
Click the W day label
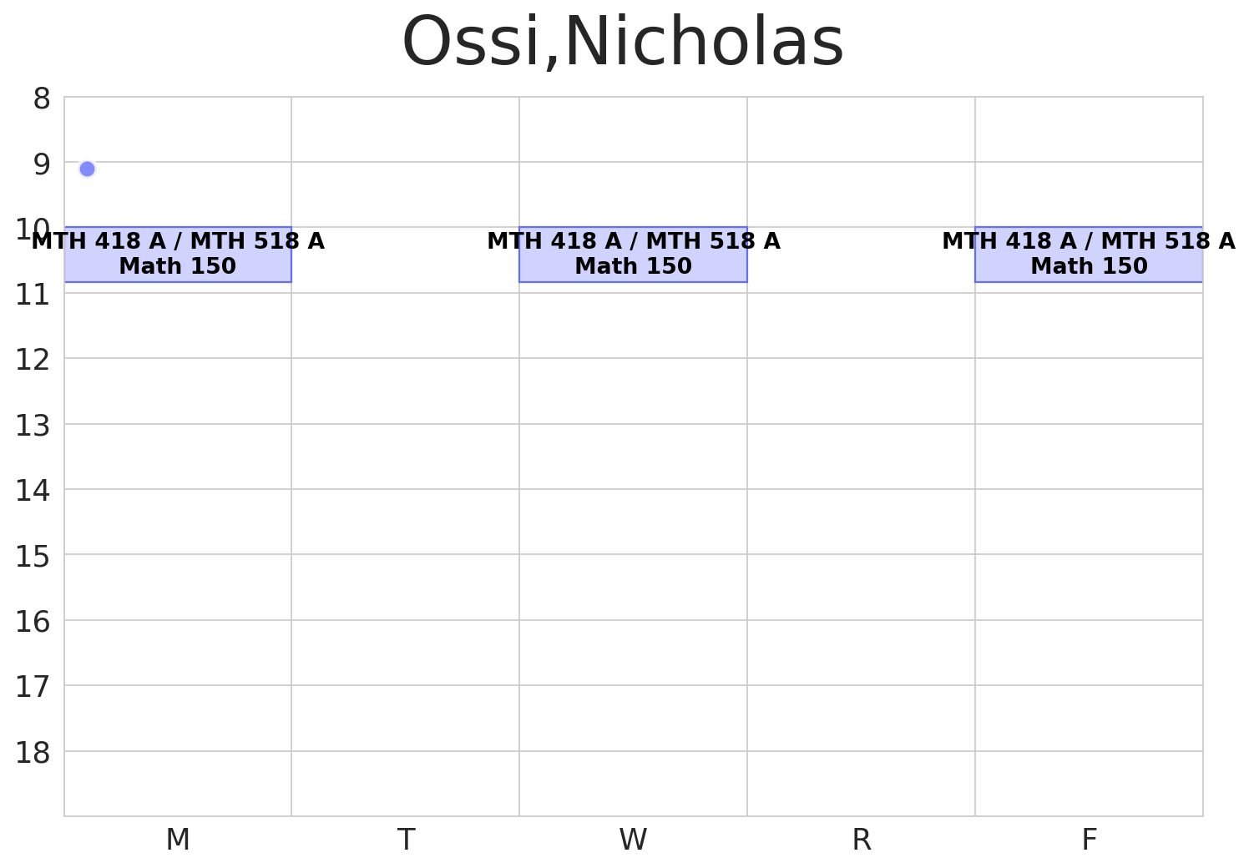pyautogui.click(x=633, y=840)
